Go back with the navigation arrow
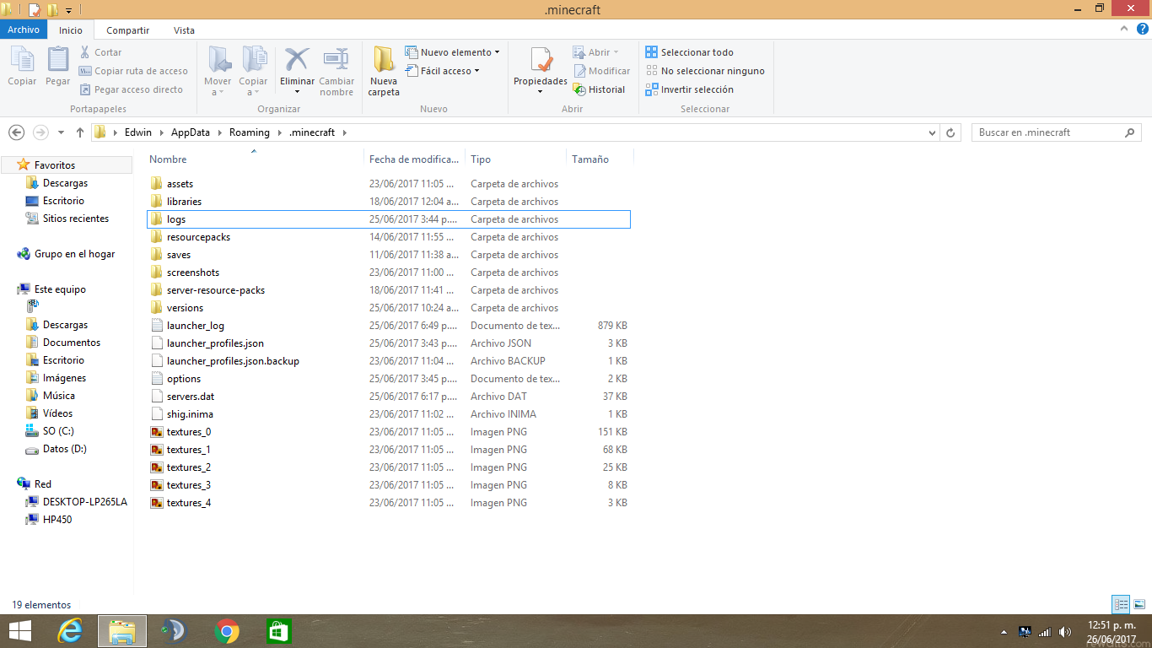The image size is (1152, 648). [16, 132]
